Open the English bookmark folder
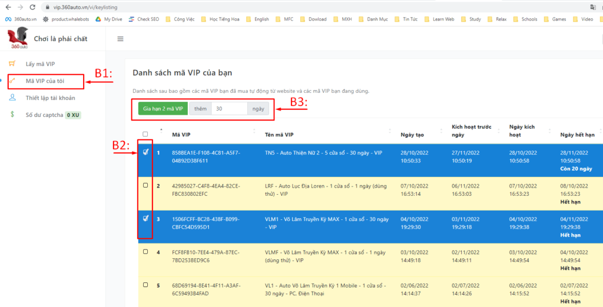The height and width of the screenshot is (307, 603). pos(258,19)
